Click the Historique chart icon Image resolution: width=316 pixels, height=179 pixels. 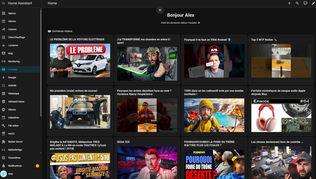[3, 94]
